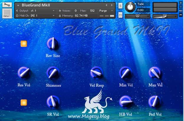Click the Voices count value 0
184x121 pixels.
tap(75, 11)
